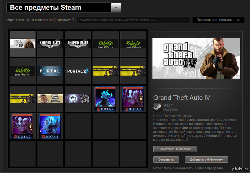This screenshot has width=250, height=173.
Task: Select Counter-Strike gift beside Portal 2 tile
Action: coord(106,71)
